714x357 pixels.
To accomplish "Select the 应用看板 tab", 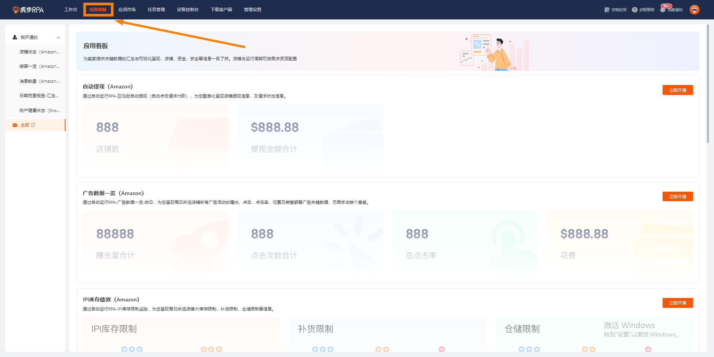I will (x=98, y=10).
